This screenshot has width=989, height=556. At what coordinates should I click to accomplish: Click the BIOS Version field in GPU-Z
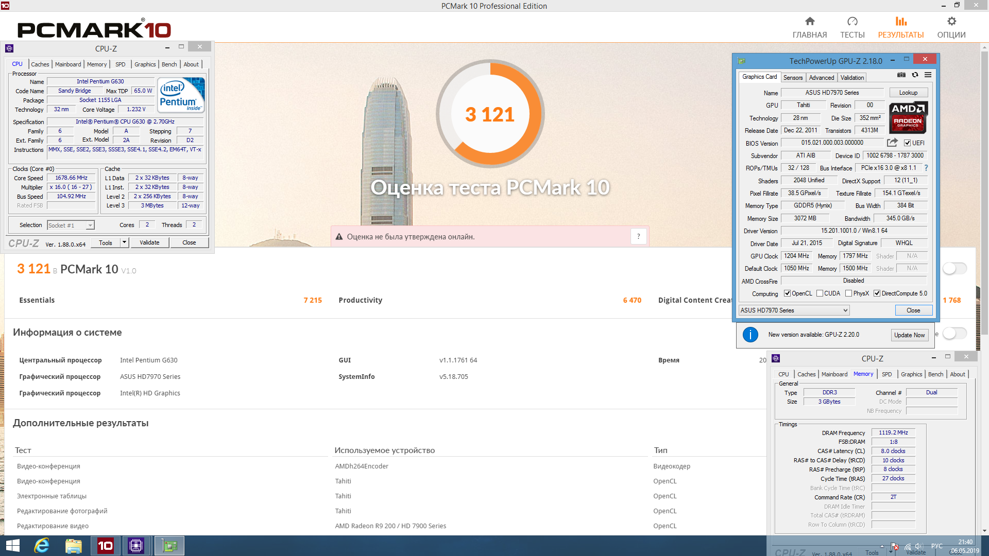(x=832, y=143)
